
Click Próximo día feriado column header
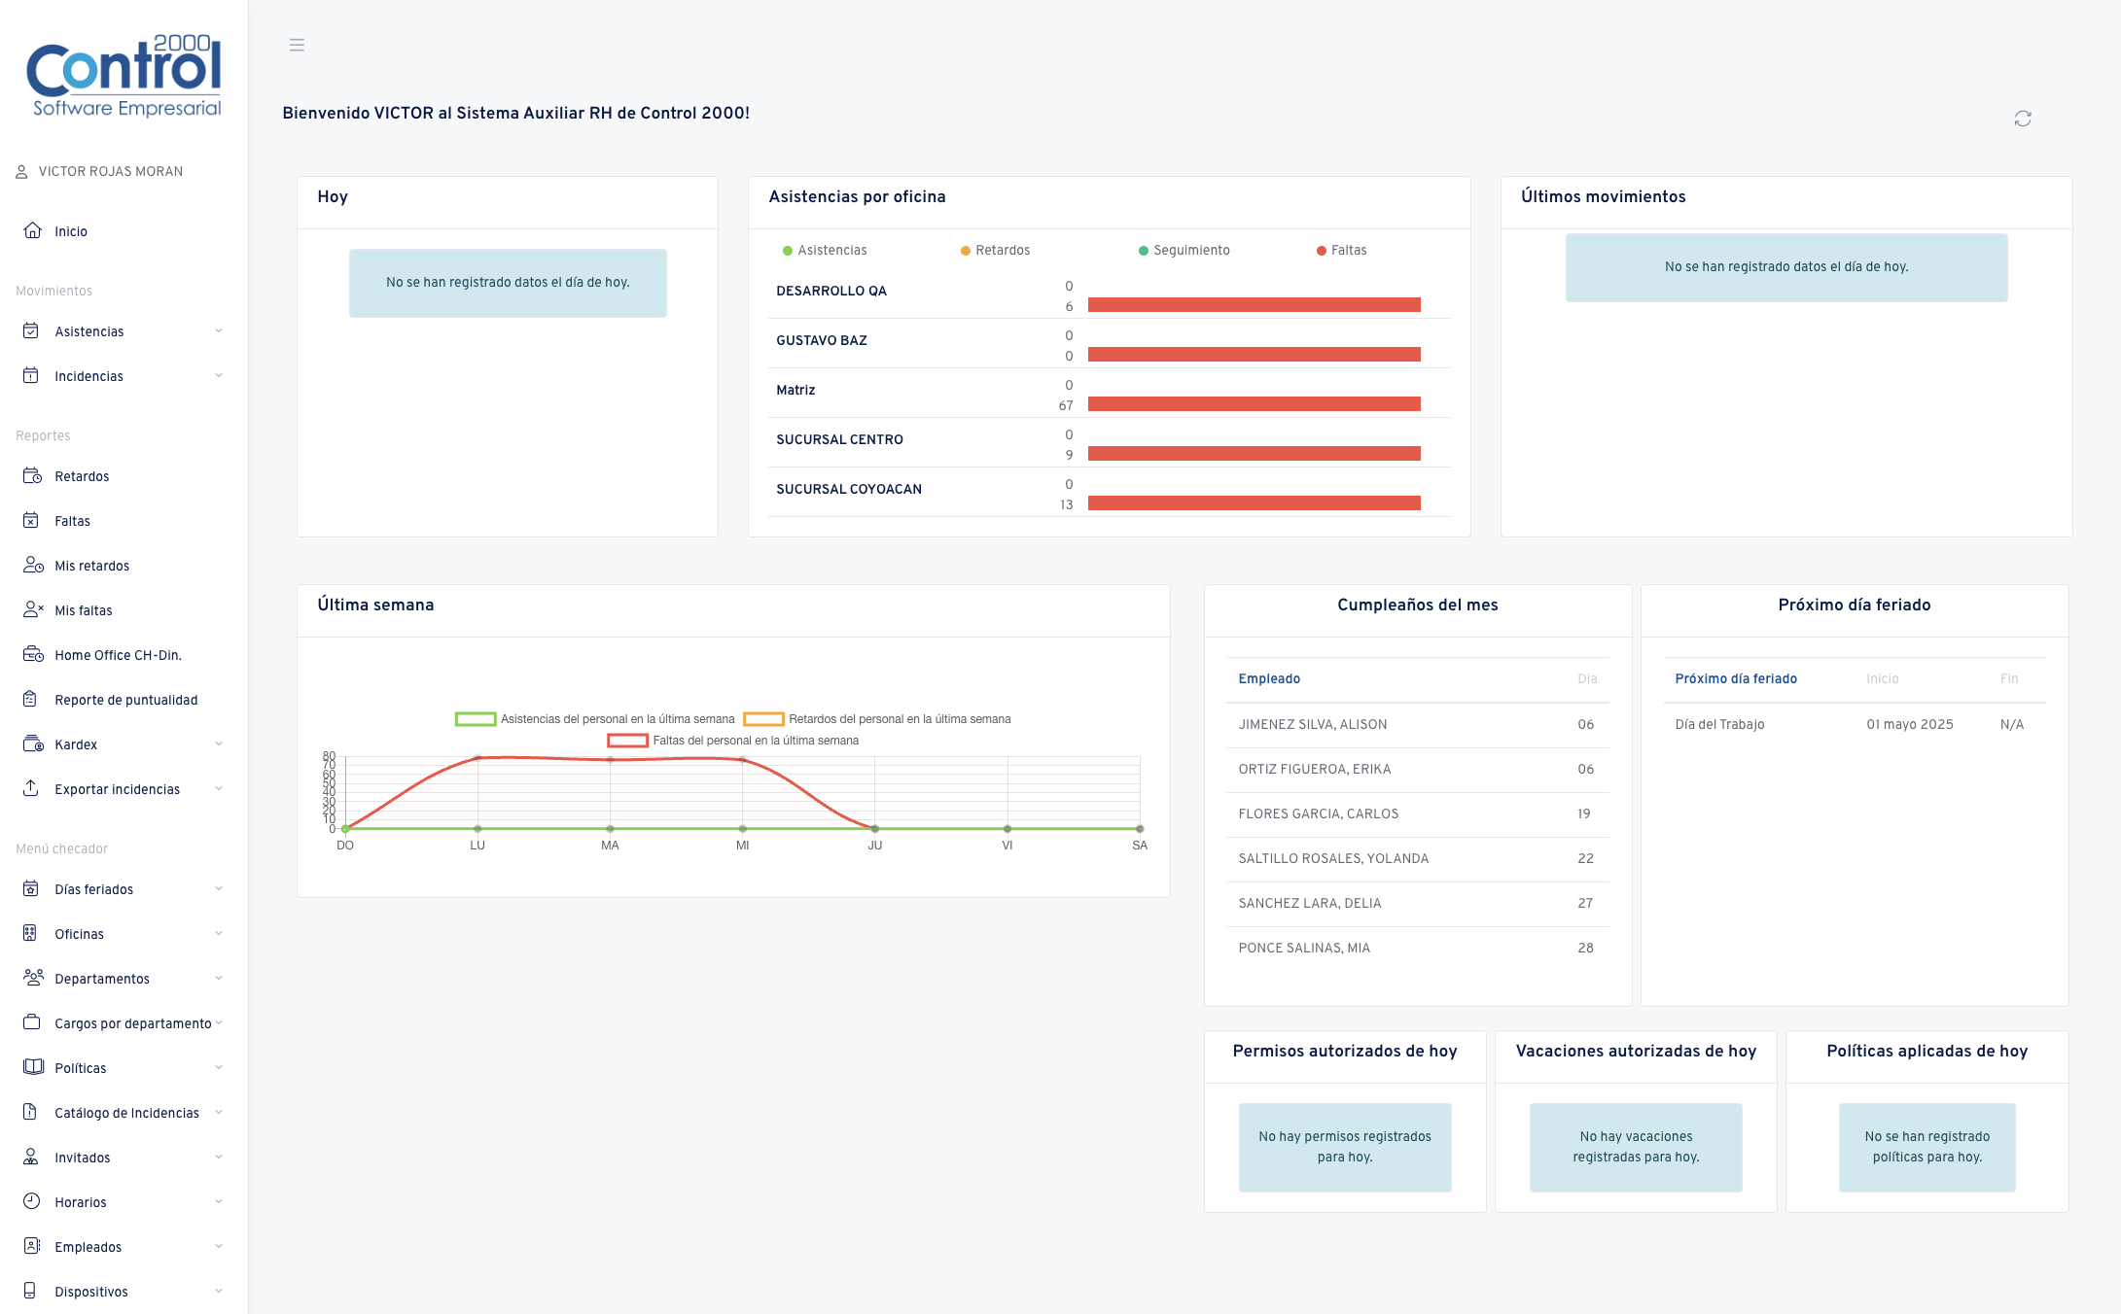(x=1735, y=678)
